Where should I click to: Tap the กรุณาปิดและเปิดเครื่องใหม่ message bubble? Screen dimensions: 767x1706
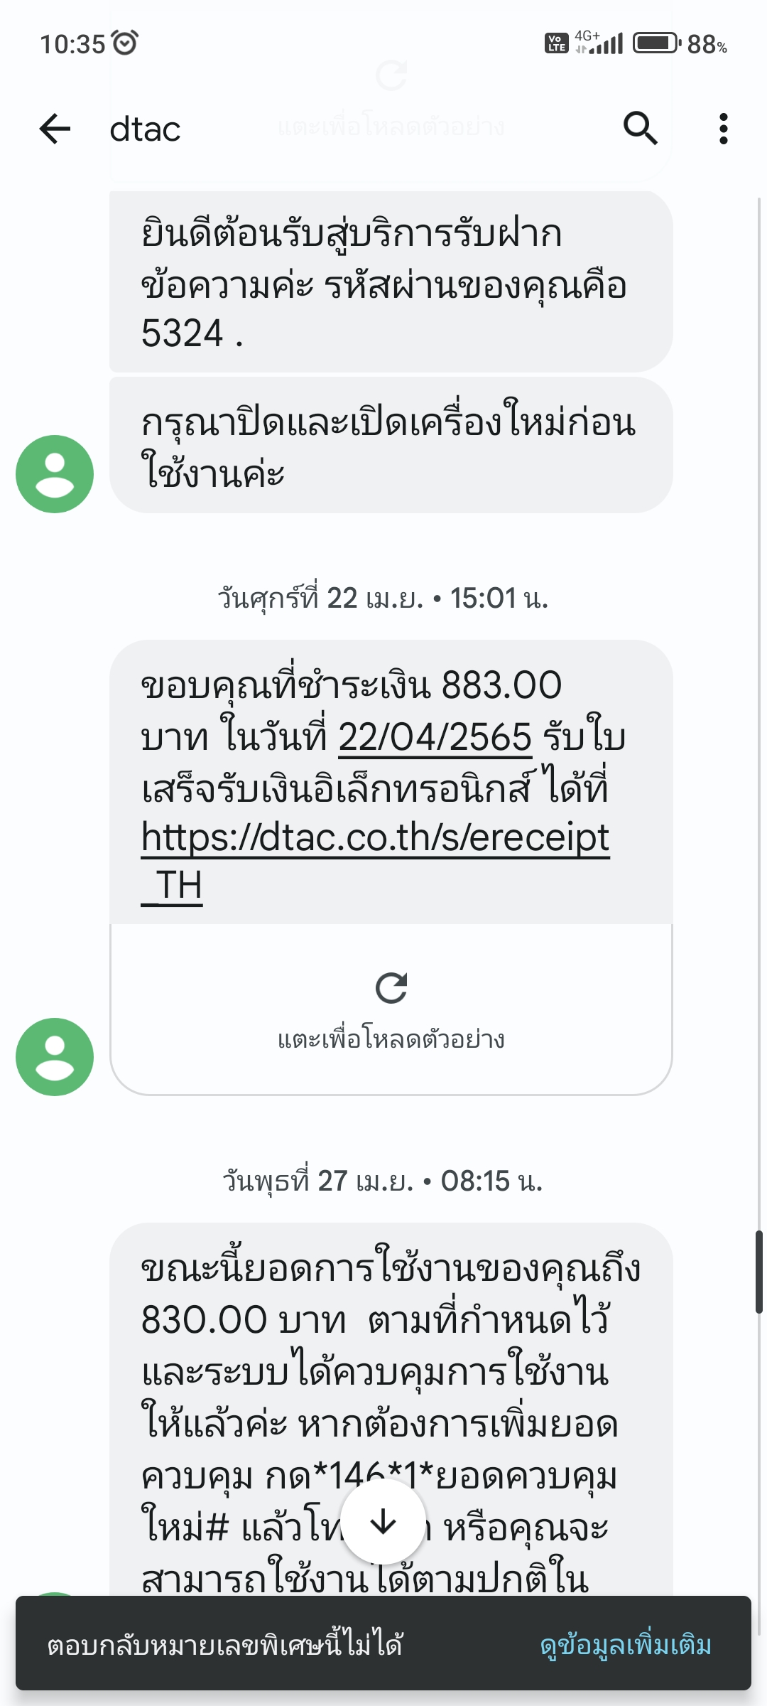pos(391,446)
